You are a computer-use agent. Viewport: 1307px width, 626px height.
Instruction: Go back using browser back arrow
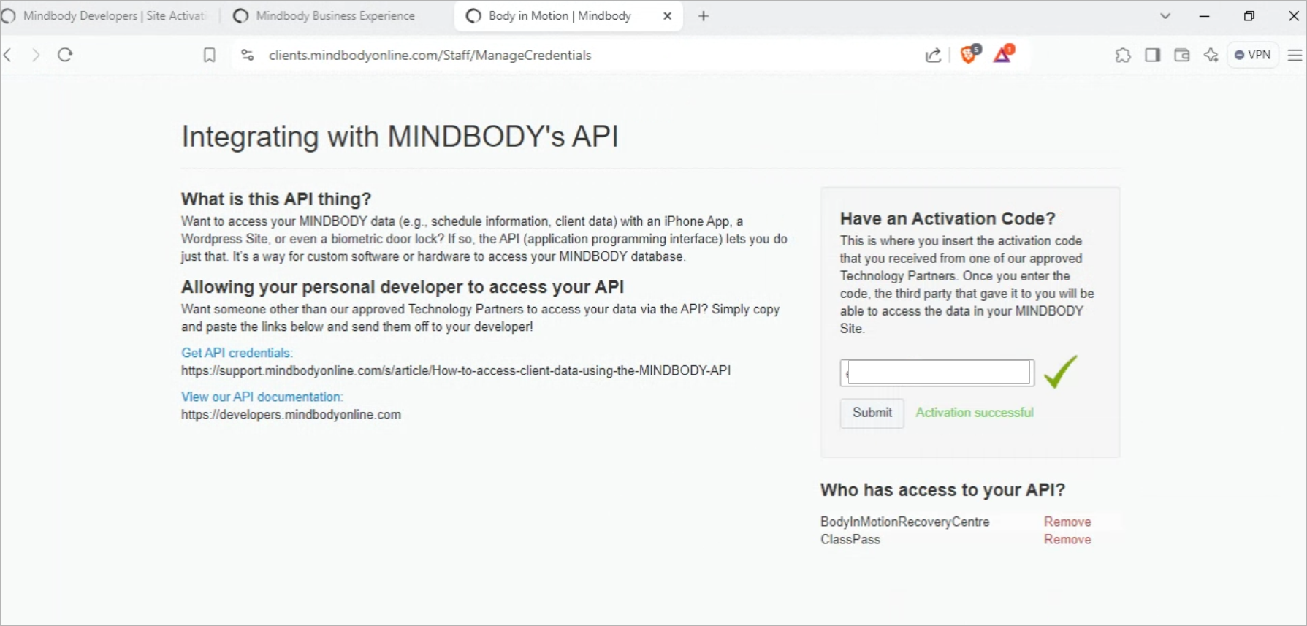coord(8,55)
